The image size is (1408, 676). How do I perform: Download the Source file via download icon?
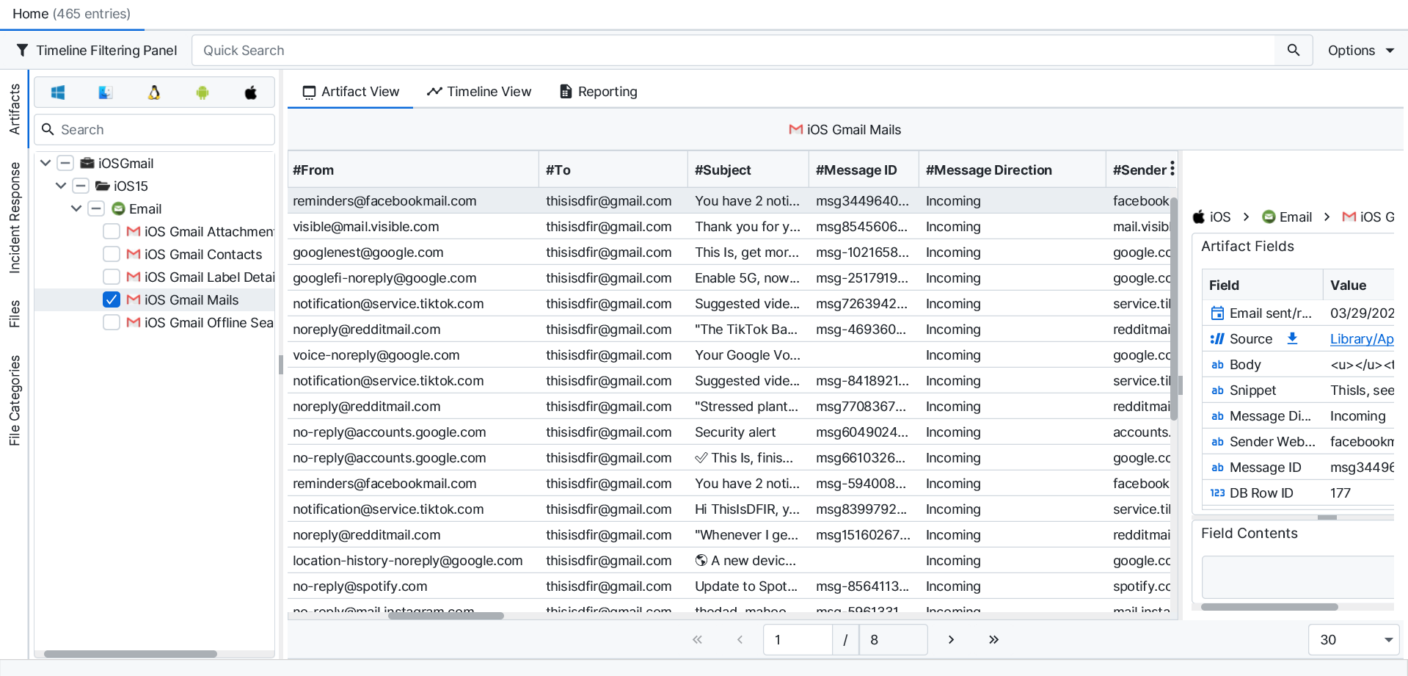click(1293, 338)
